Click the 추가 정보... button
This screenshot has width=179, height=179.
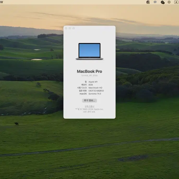(x=89, y=100)
